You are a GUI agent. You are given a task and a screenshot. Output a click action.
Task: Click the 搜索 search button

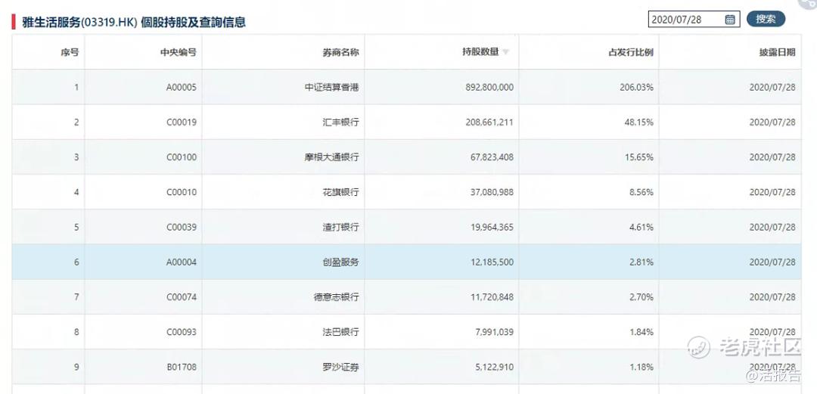[766, 19]
